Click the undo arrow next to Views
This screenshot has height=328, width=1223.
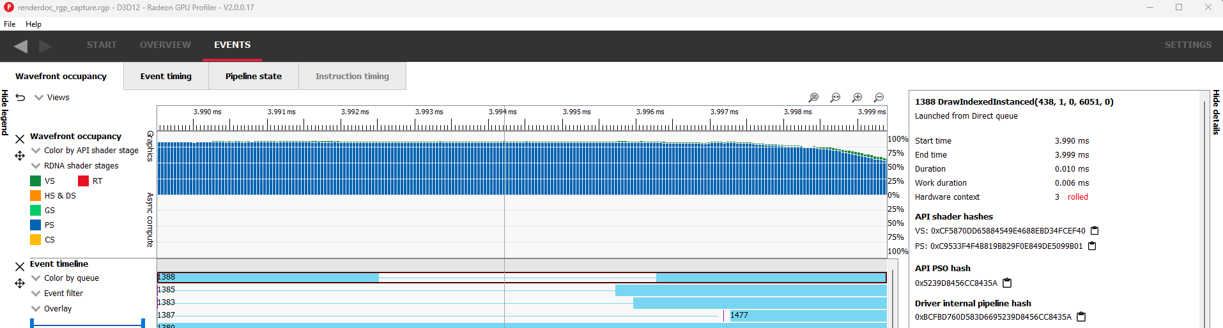[20, 98]
